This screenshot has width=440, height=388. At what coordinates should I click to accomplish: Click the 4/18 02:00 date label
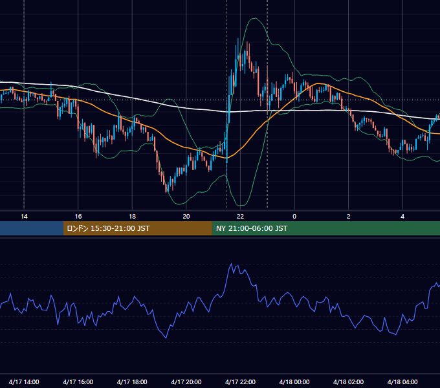(349, 382)
